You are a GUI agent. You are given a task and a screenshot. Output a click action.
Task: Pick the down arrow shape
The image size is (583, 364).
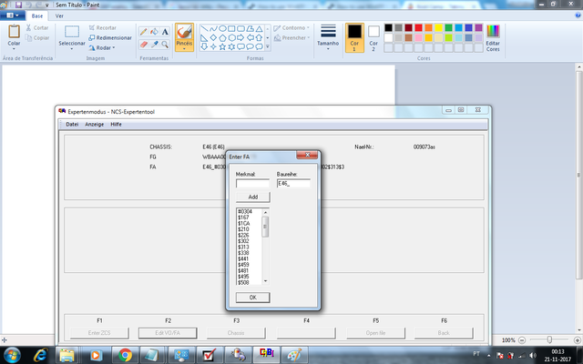(x=204, y=46)
